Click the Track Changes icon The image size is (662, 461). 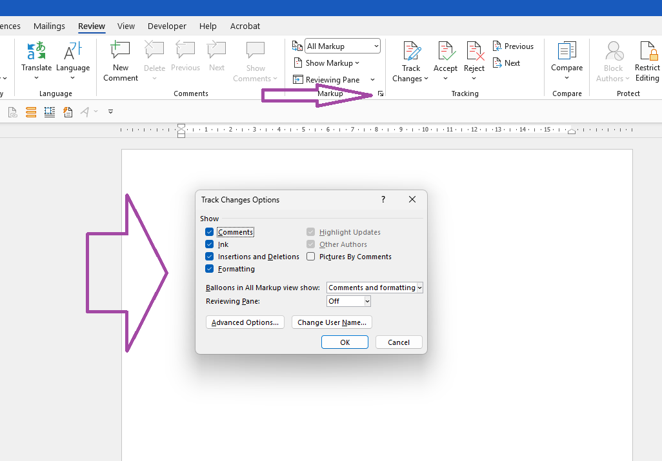click(412, 51)
